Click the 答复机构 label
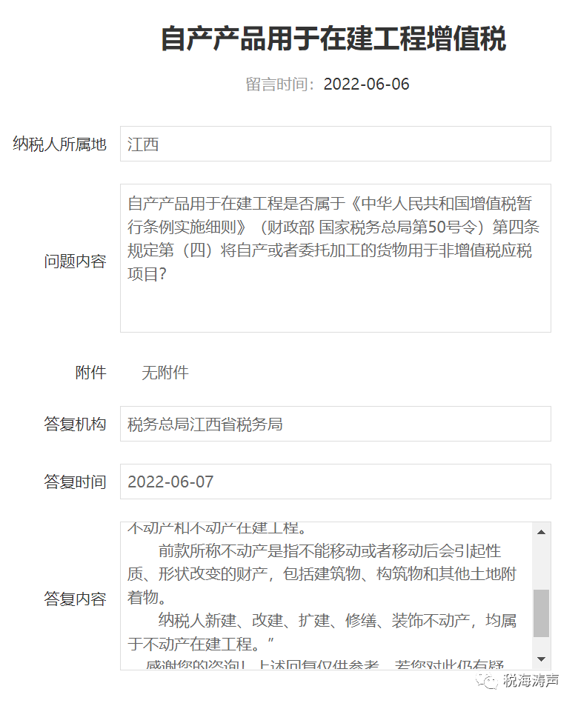Image resolution: width=578 pixels, height=706 pixels. (x=76, y=424)
